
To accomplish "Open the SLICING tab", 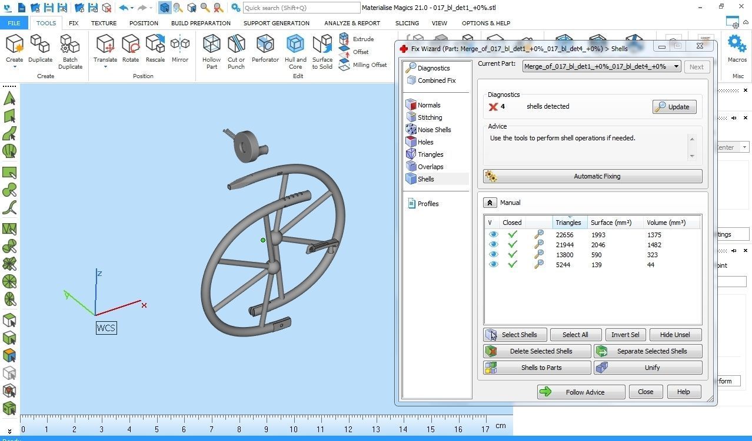I will point(407,23).
